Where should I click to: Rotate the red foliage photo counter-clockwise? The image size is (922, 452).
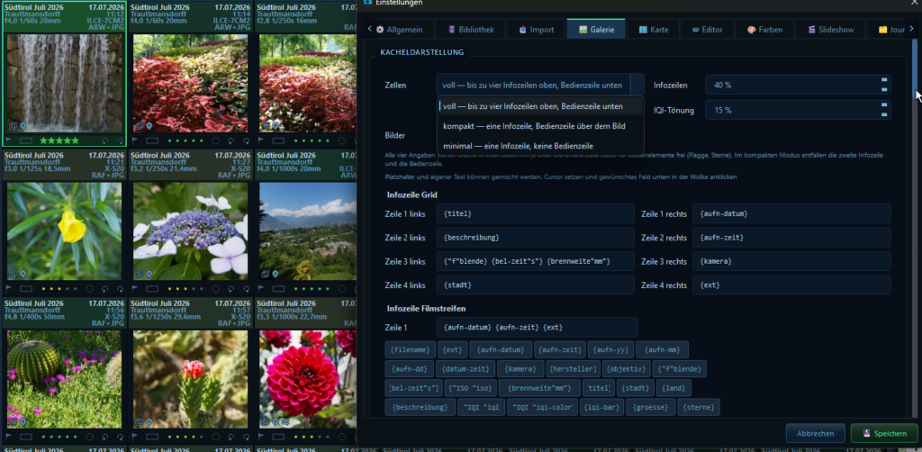(x=230, y=141)
